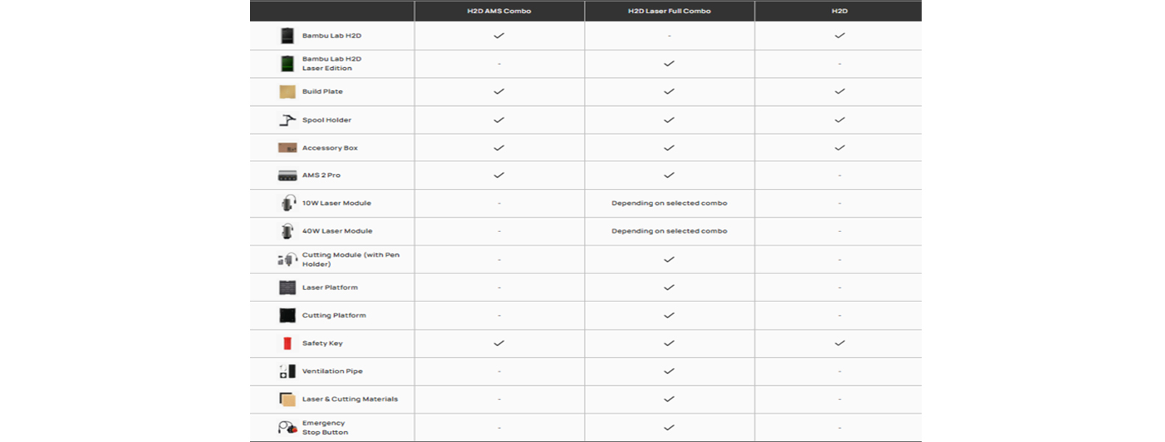This screenshot has width=1165, height=442.
Task: Select the H2D Laser Full Combo header
Action: tap(669, 11)
